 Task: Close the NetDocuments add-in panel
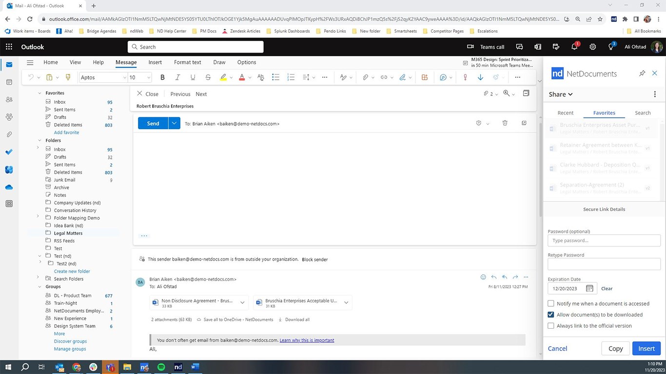(x=655, y=74)
